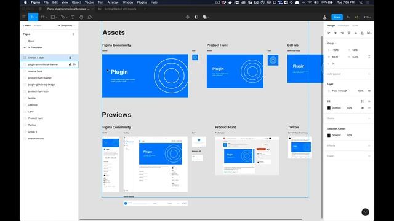
Task: Add a stroke with plus button
Action: [x=369, y=118]
